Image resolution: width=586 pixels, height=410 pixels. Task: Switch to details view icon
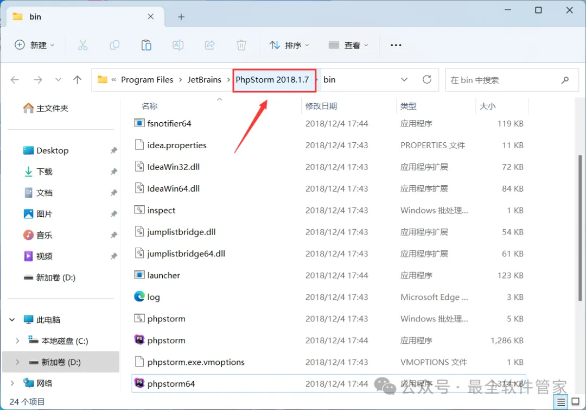pos(560,402)
